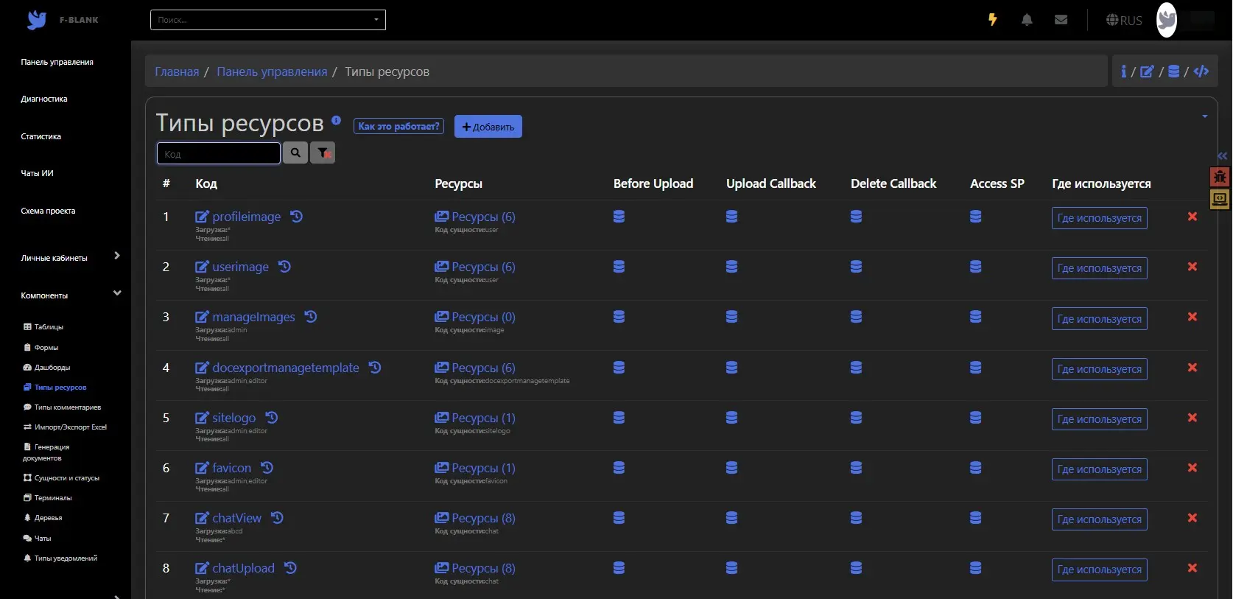This screenshot has width=1233, height=599.
Task: Collapse the Компоненты sidebar section
Action: [x=117, y=293]
